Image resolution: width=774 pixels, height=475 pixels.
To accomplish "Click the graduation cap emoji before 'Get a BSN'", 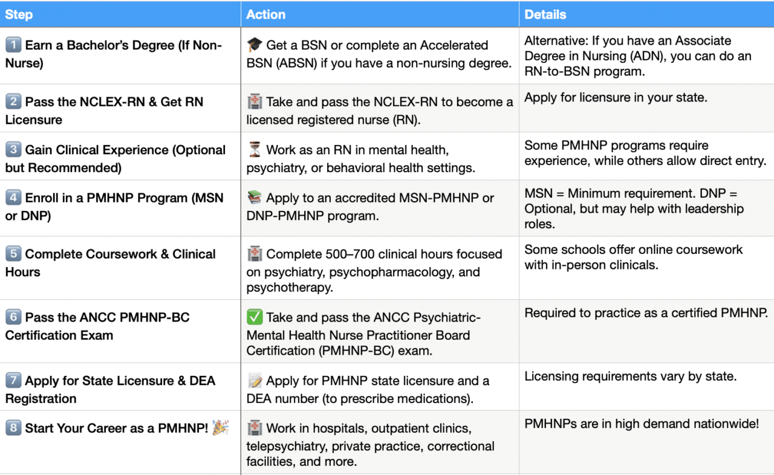I will (254, 45).
